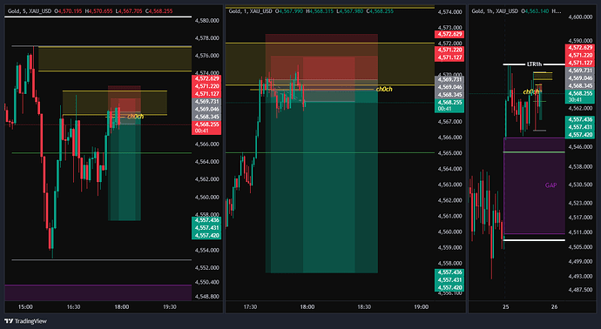Click the purple GAP label in 1h chart
Screen dimensions: 601x329
click(550, 185)
